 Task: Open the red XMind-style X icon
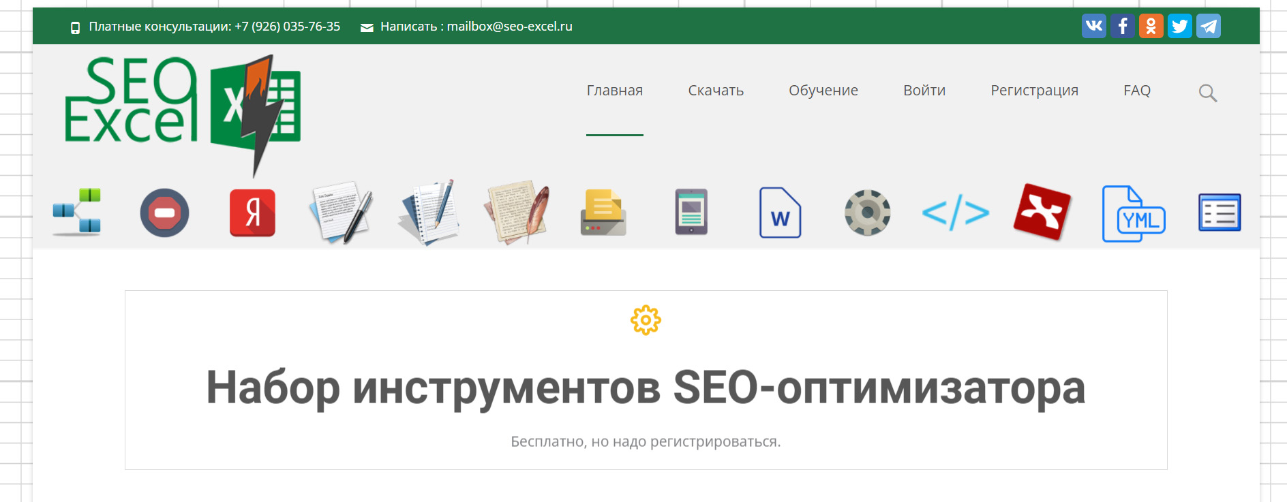[x=1042, y=212]
